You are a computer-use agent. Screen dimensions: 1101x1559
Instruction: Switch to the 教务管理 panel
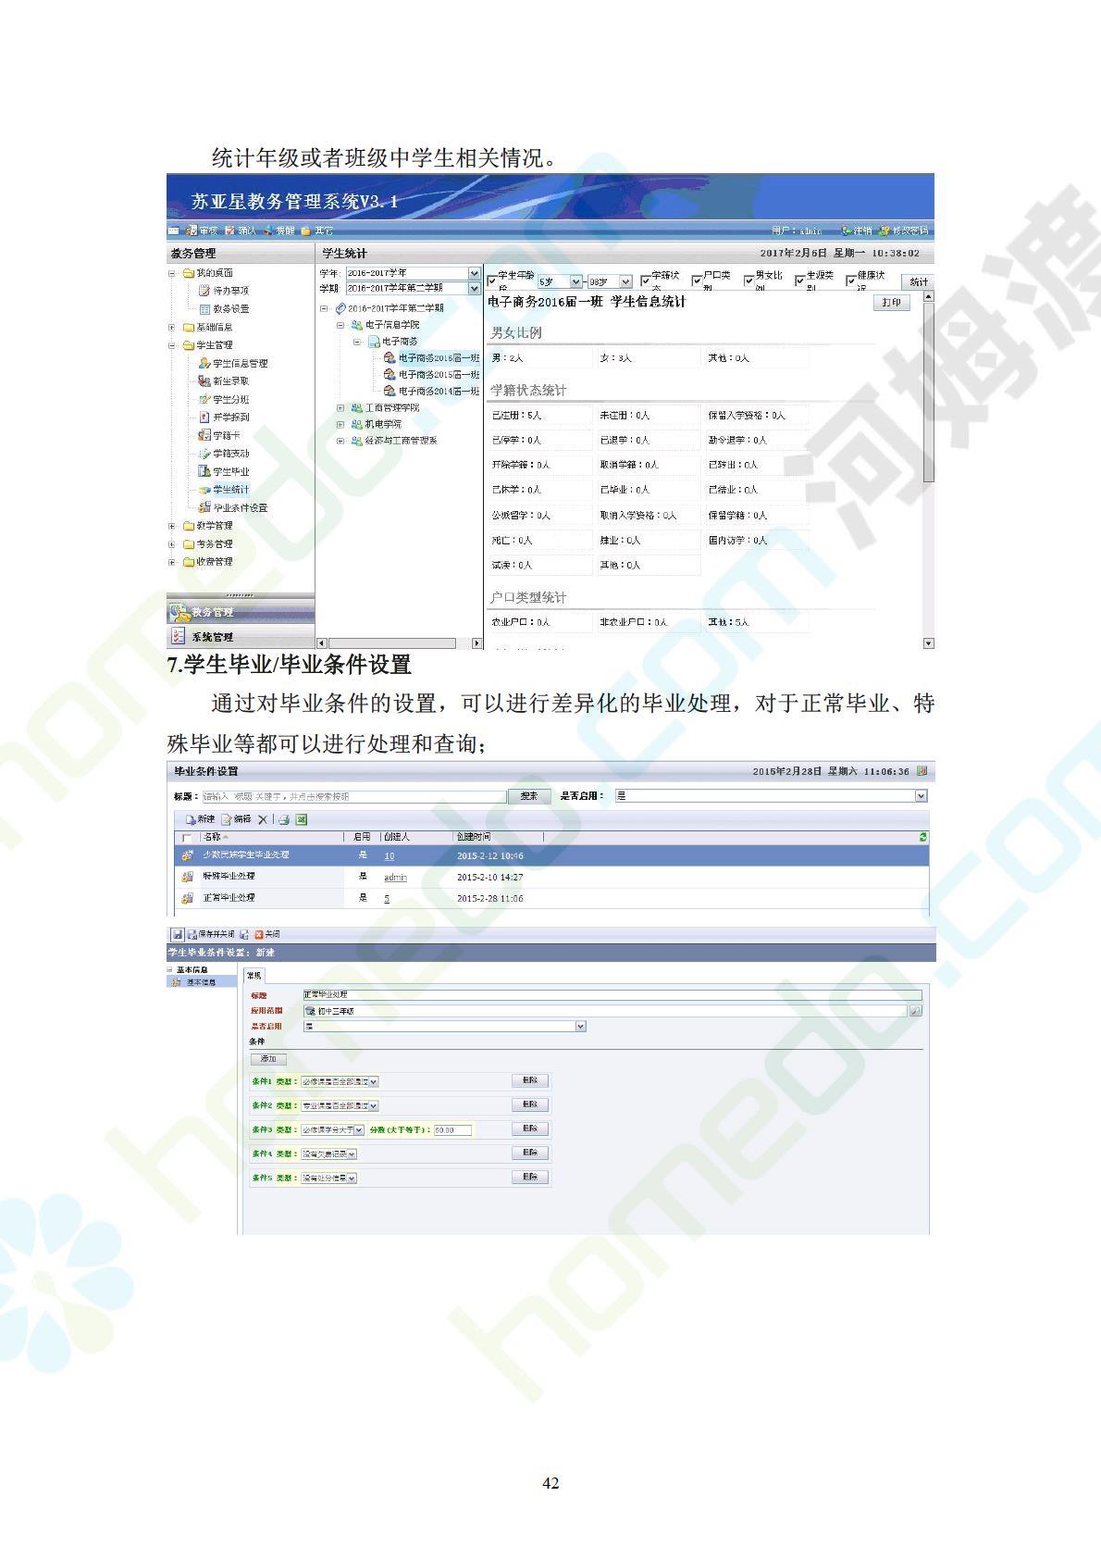pyautogui.click(x=241, y=612)
